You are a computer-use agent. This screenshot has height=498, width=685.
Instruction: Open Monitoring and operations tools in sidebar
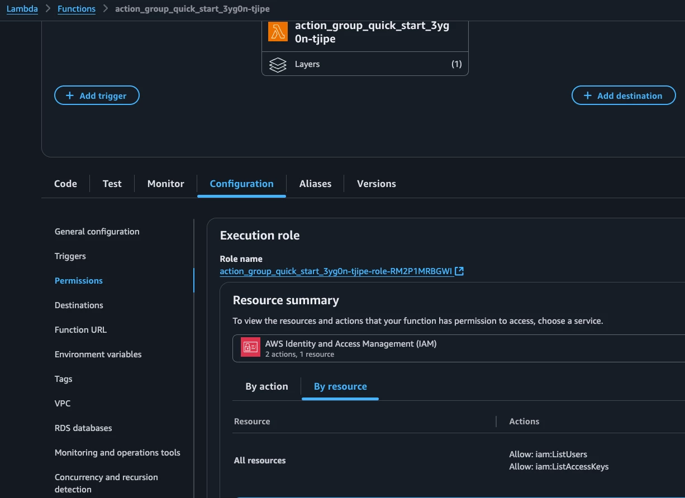click(117, 453)
